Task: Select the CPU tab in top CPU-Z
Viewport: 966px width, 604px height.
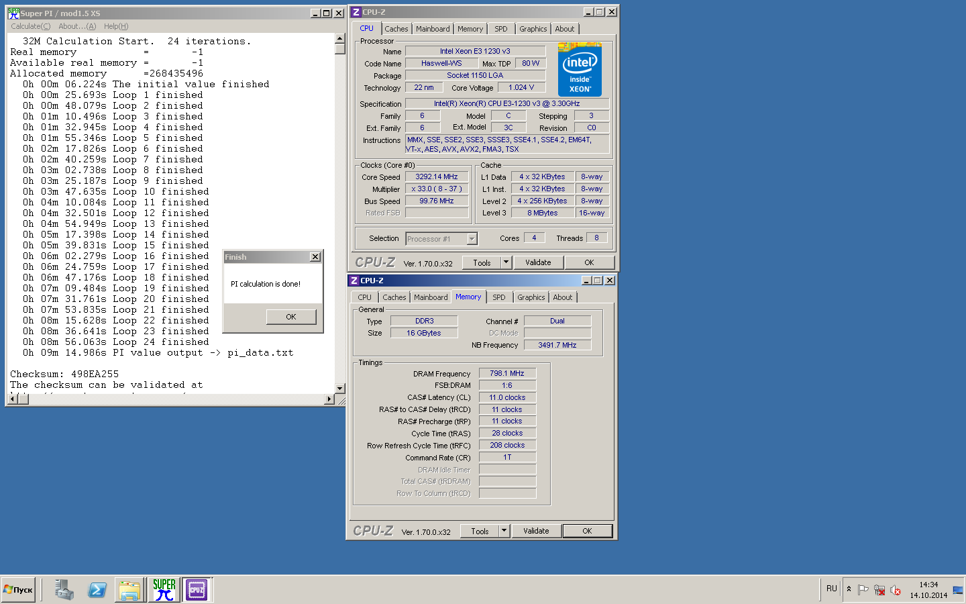Action: pyautogui.click(x=366, y=28)
